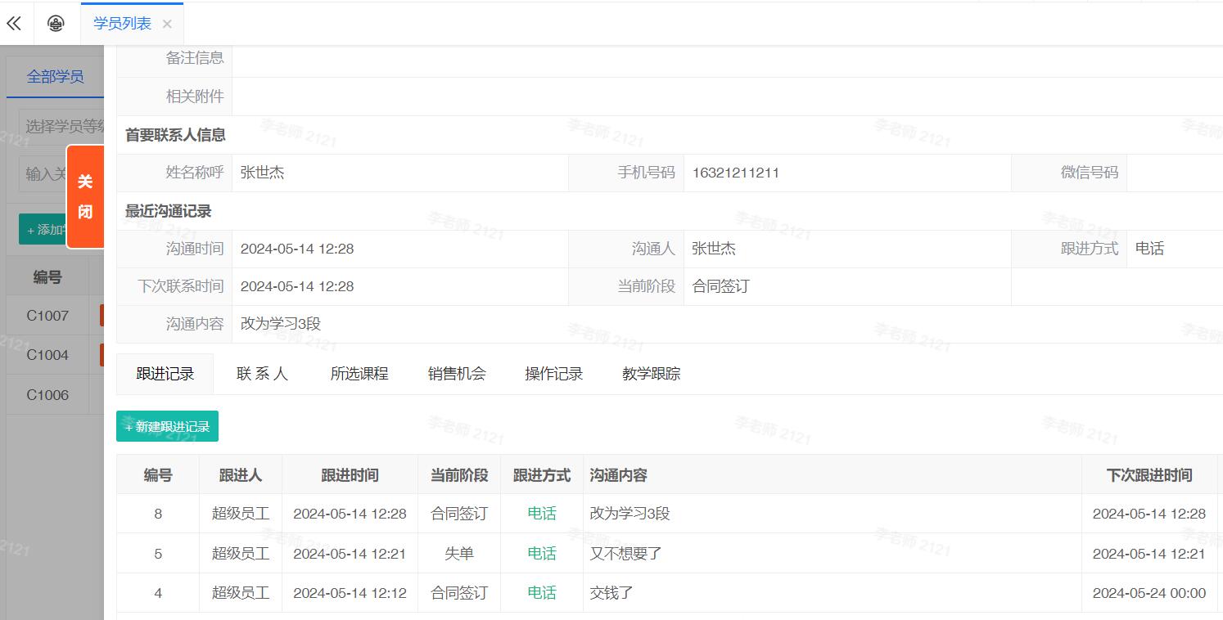Close the 学员列表 tab using its X

coord(167,25)
